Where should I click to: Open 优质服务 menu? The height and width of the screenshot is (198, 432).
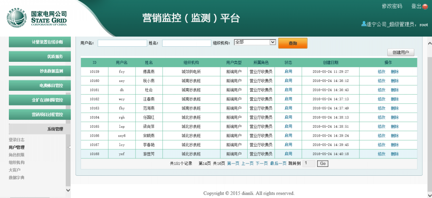coord(40,56)
